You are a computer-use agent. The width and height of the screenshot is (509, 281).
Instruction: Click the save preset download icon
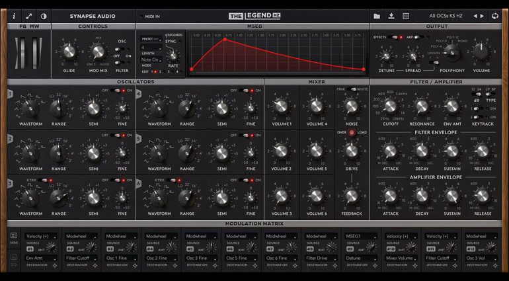click(391, 16)
